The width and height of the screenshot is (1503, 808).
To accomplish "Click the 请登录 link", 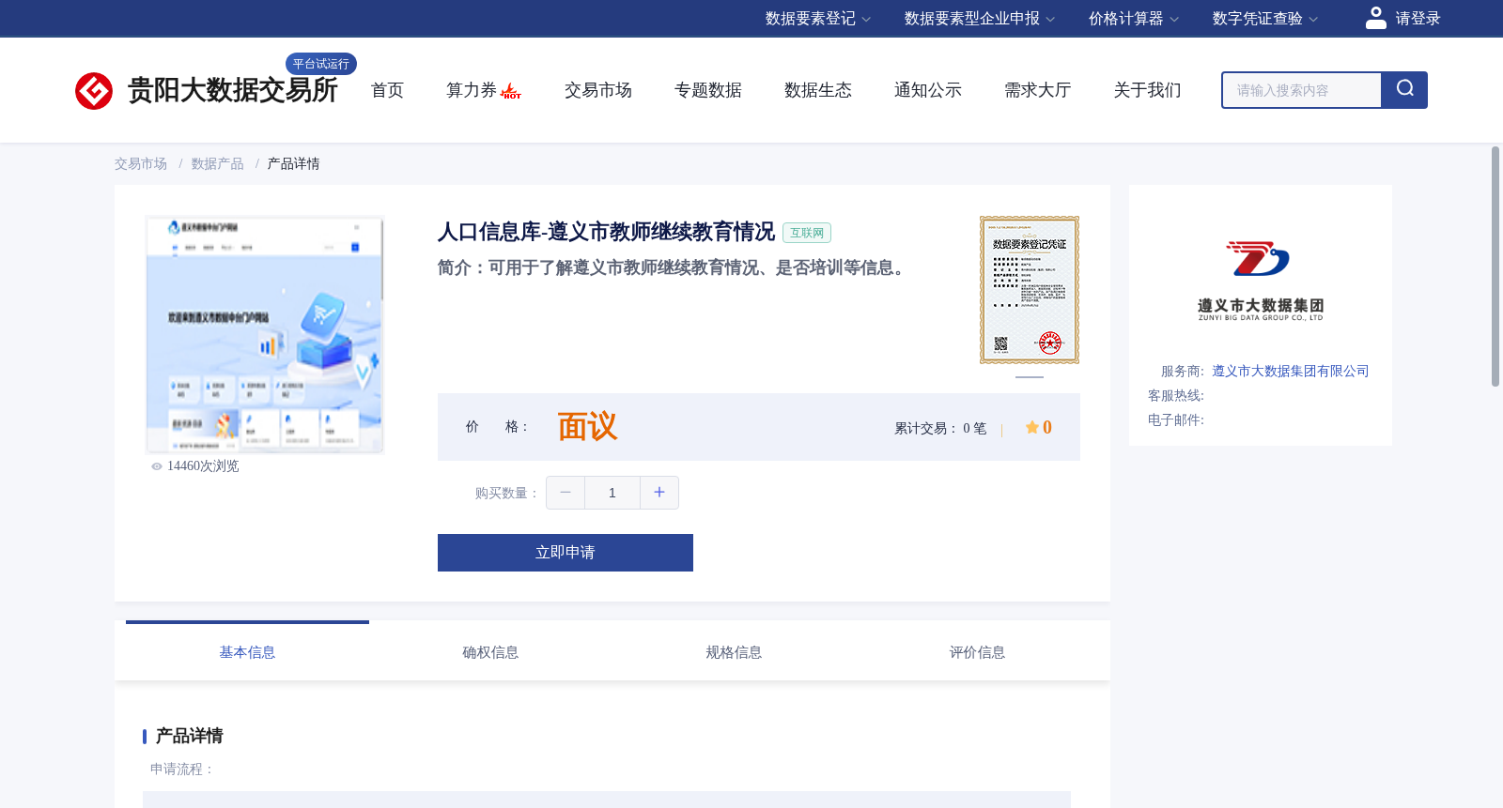I will [x=1418, y=19].
